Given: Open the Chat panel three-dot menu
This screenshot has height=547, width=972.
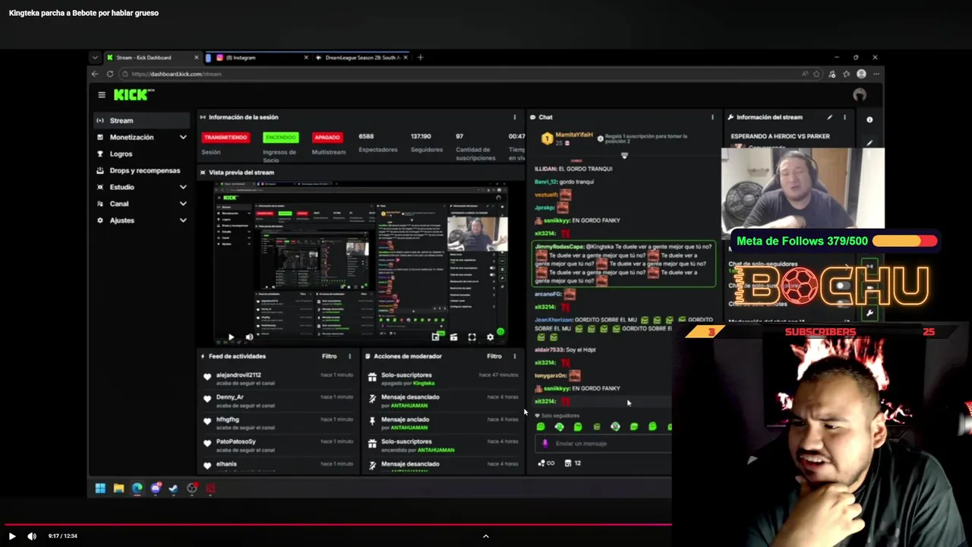Looking at the screenshot, I should (x=712, y=117).
